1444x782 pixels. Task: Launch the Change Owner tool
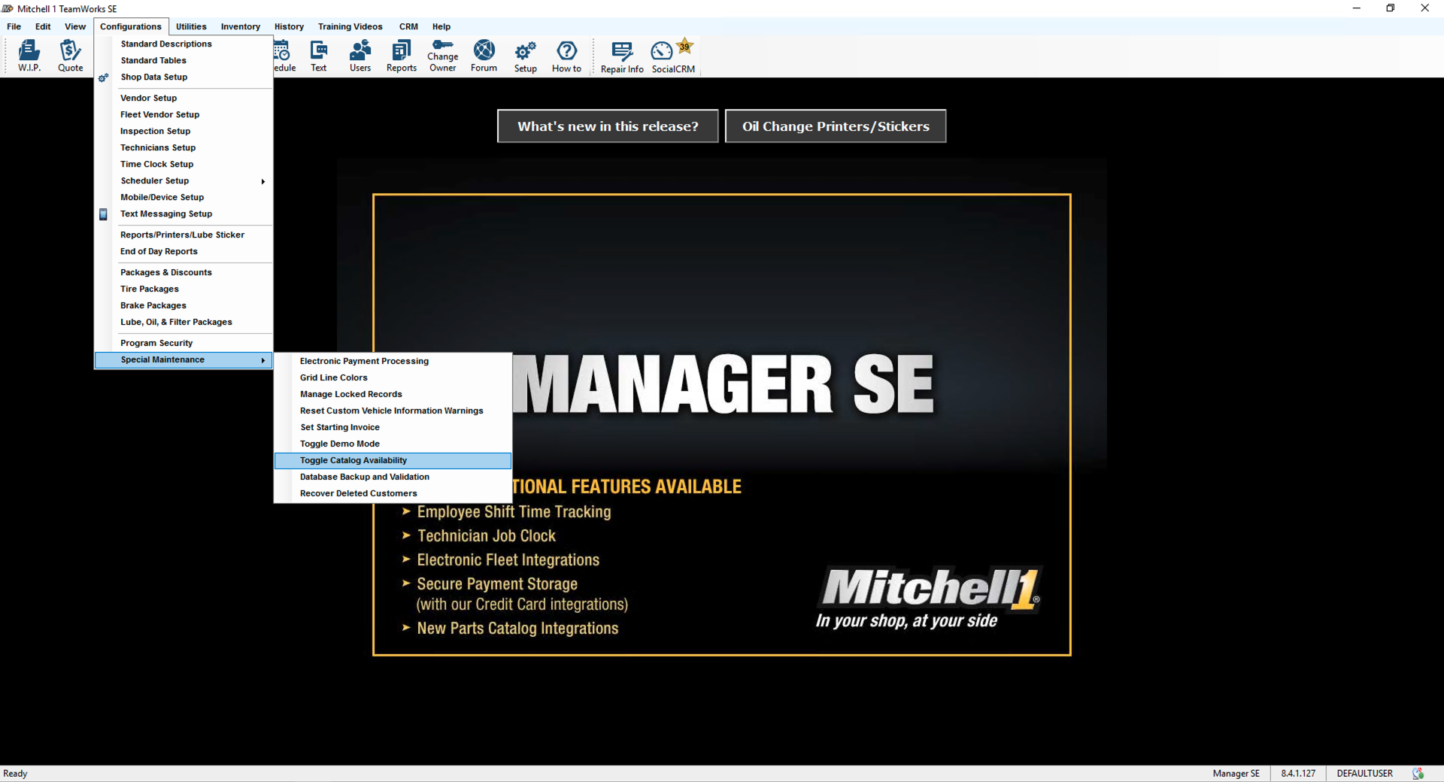442,55
